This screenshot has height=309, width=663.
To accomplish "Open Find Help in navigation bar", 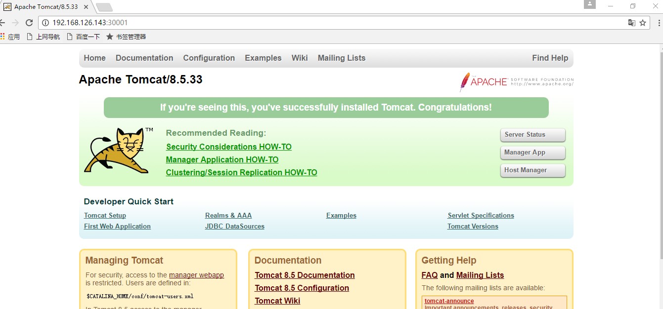I will tap(550, 58).
